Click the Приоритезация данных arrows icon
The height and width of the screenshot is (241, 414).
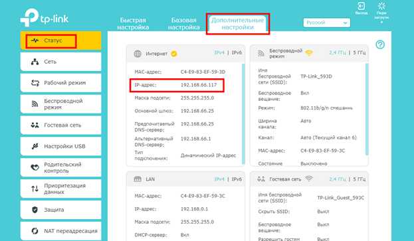[35, 189]
